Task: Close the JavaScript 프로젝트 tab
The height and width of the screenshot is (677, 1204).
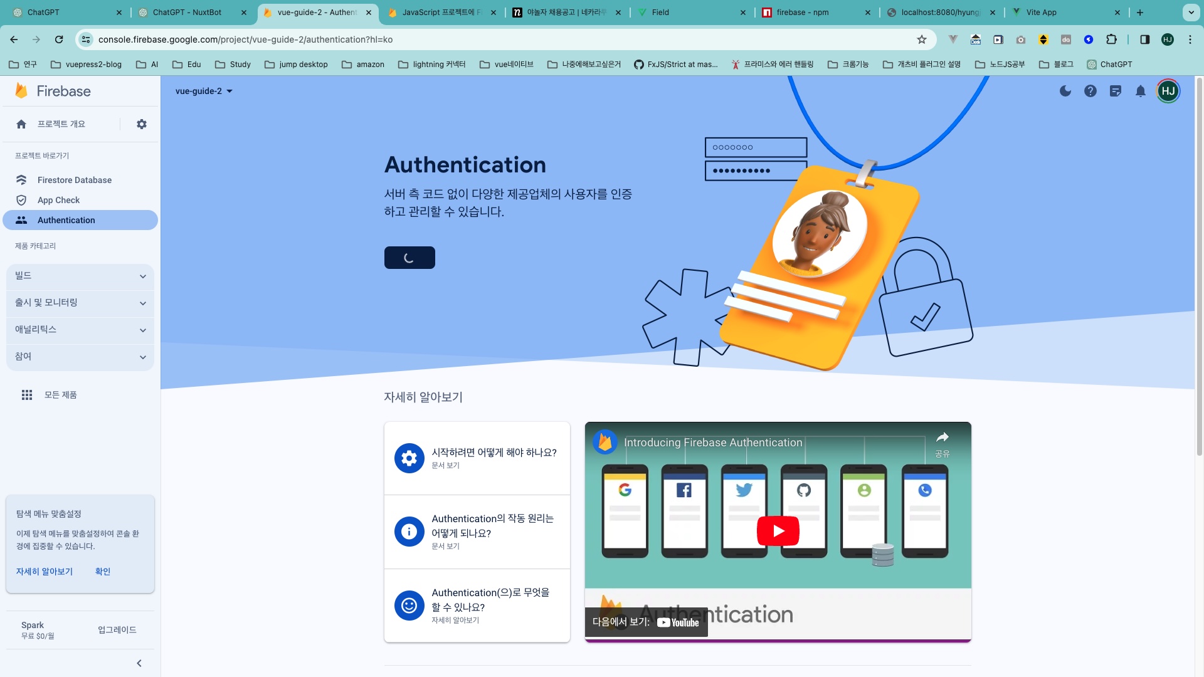Action: point(494,13)
